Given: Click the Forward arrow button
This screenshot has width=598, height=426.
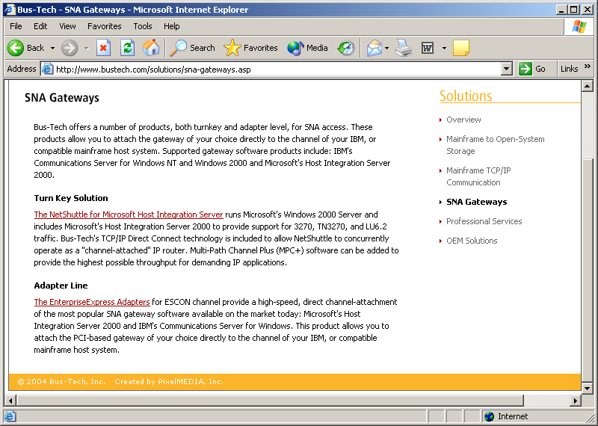Looking at the screenshot, I should (70, 48).
